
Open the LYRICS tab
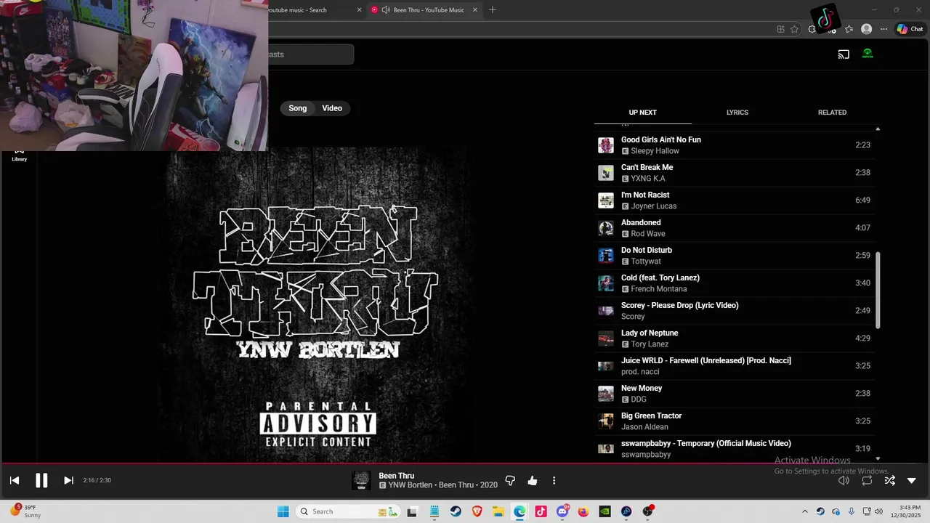[737, 113]
